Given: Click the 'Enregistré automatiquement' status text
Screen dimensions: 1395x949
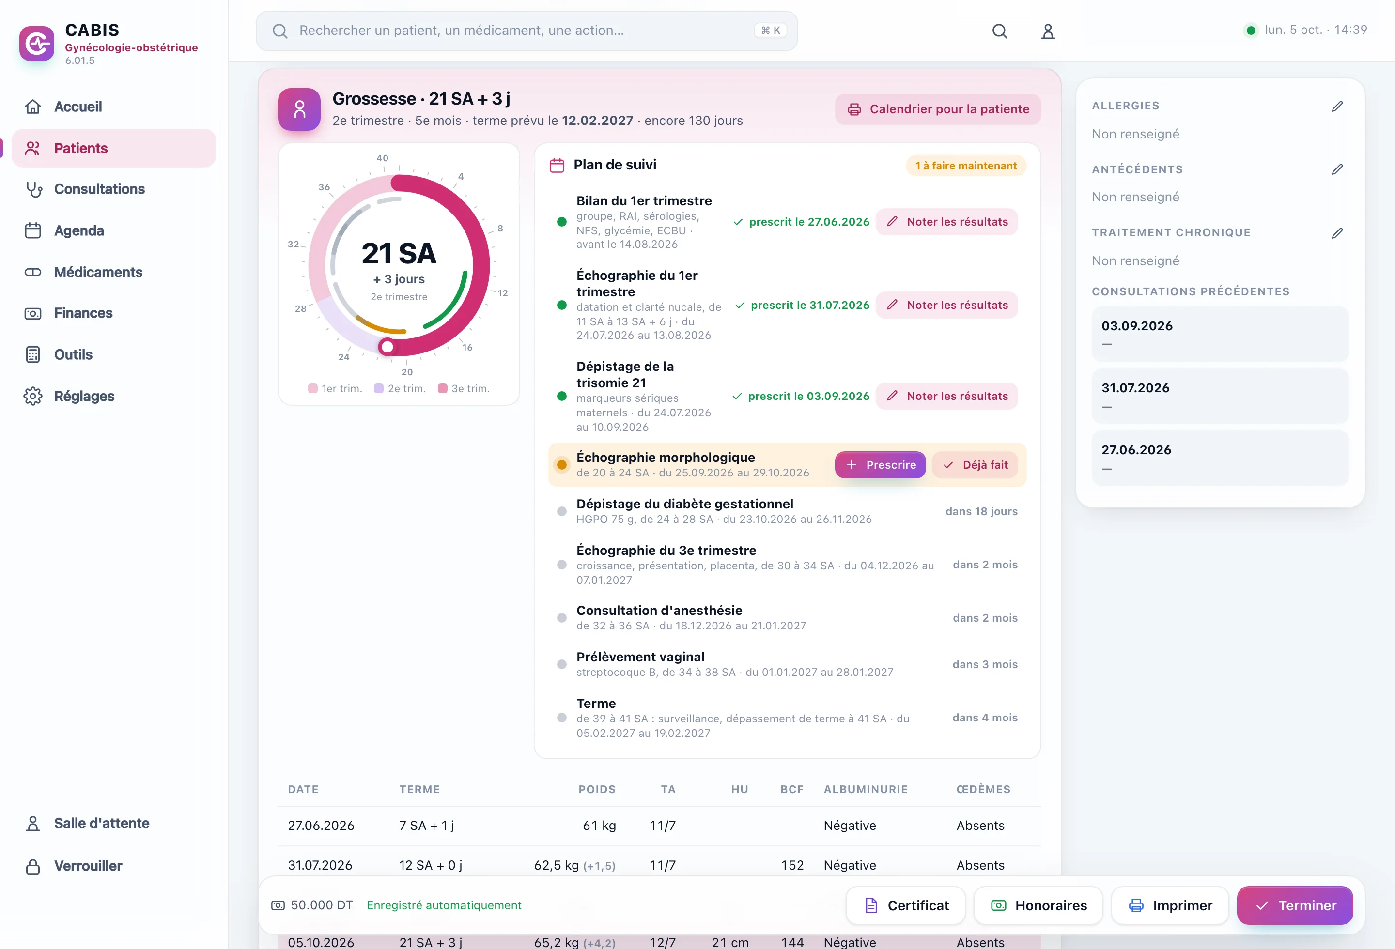Looking at the screenshot, I should pos(444,906).
